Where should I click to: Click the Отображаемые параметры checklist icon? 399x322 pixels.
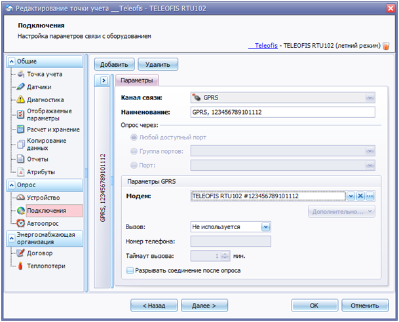pyautogui.click(x=20, y=115)
